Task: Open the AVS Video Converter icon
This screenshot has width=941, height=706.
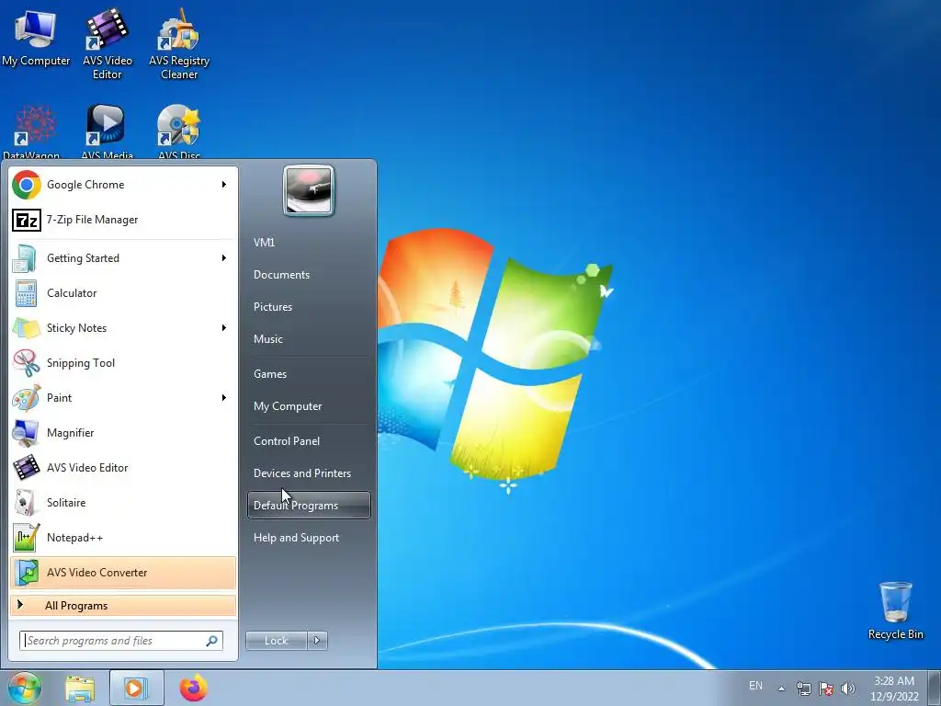Action: tap(26, 572)
